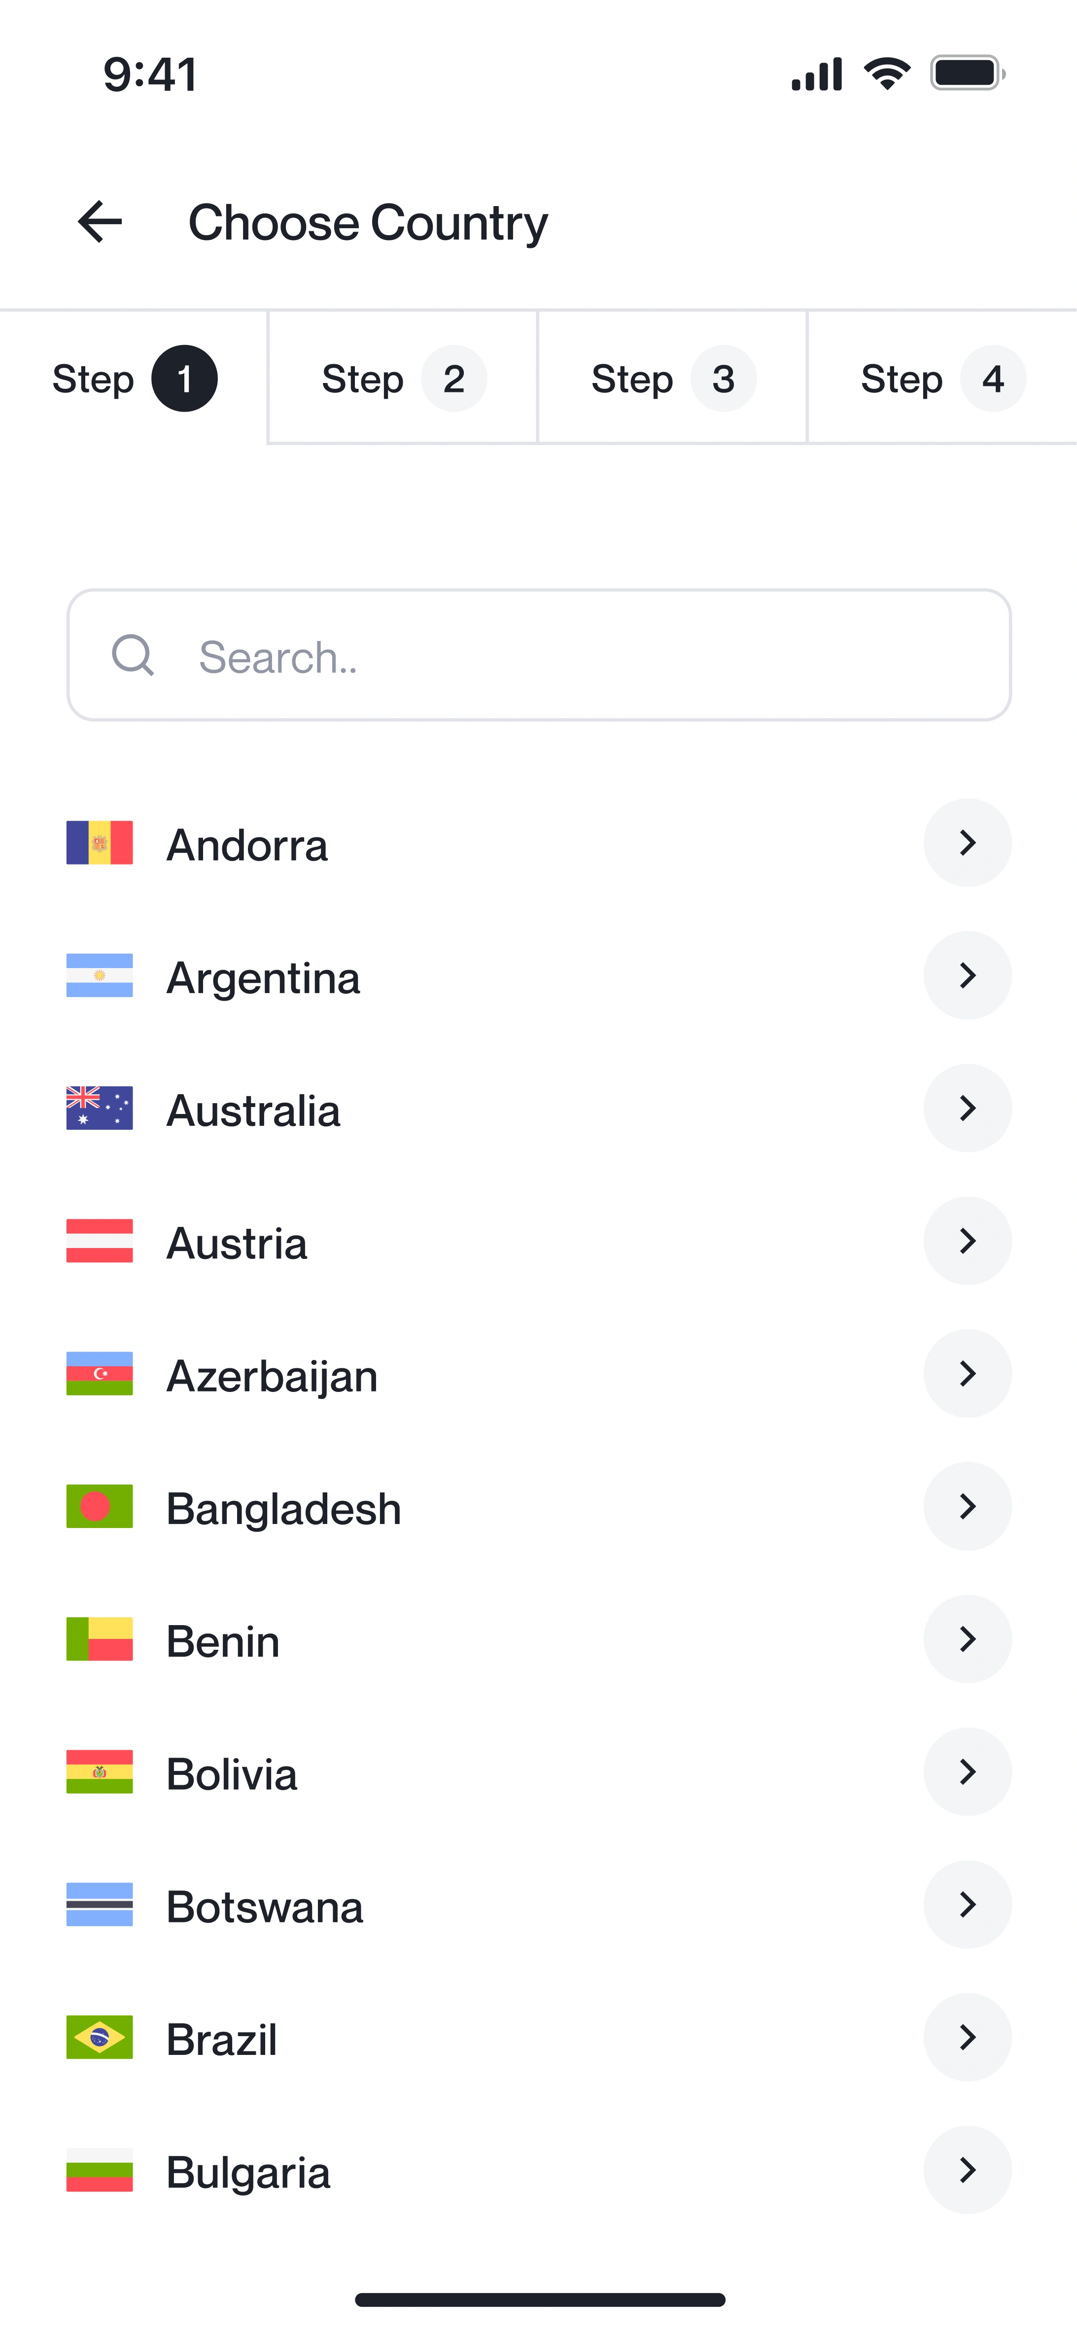Tap the Bolivia flag icon
This screenshot has height=2327, width=1077.
point(100,1772)
